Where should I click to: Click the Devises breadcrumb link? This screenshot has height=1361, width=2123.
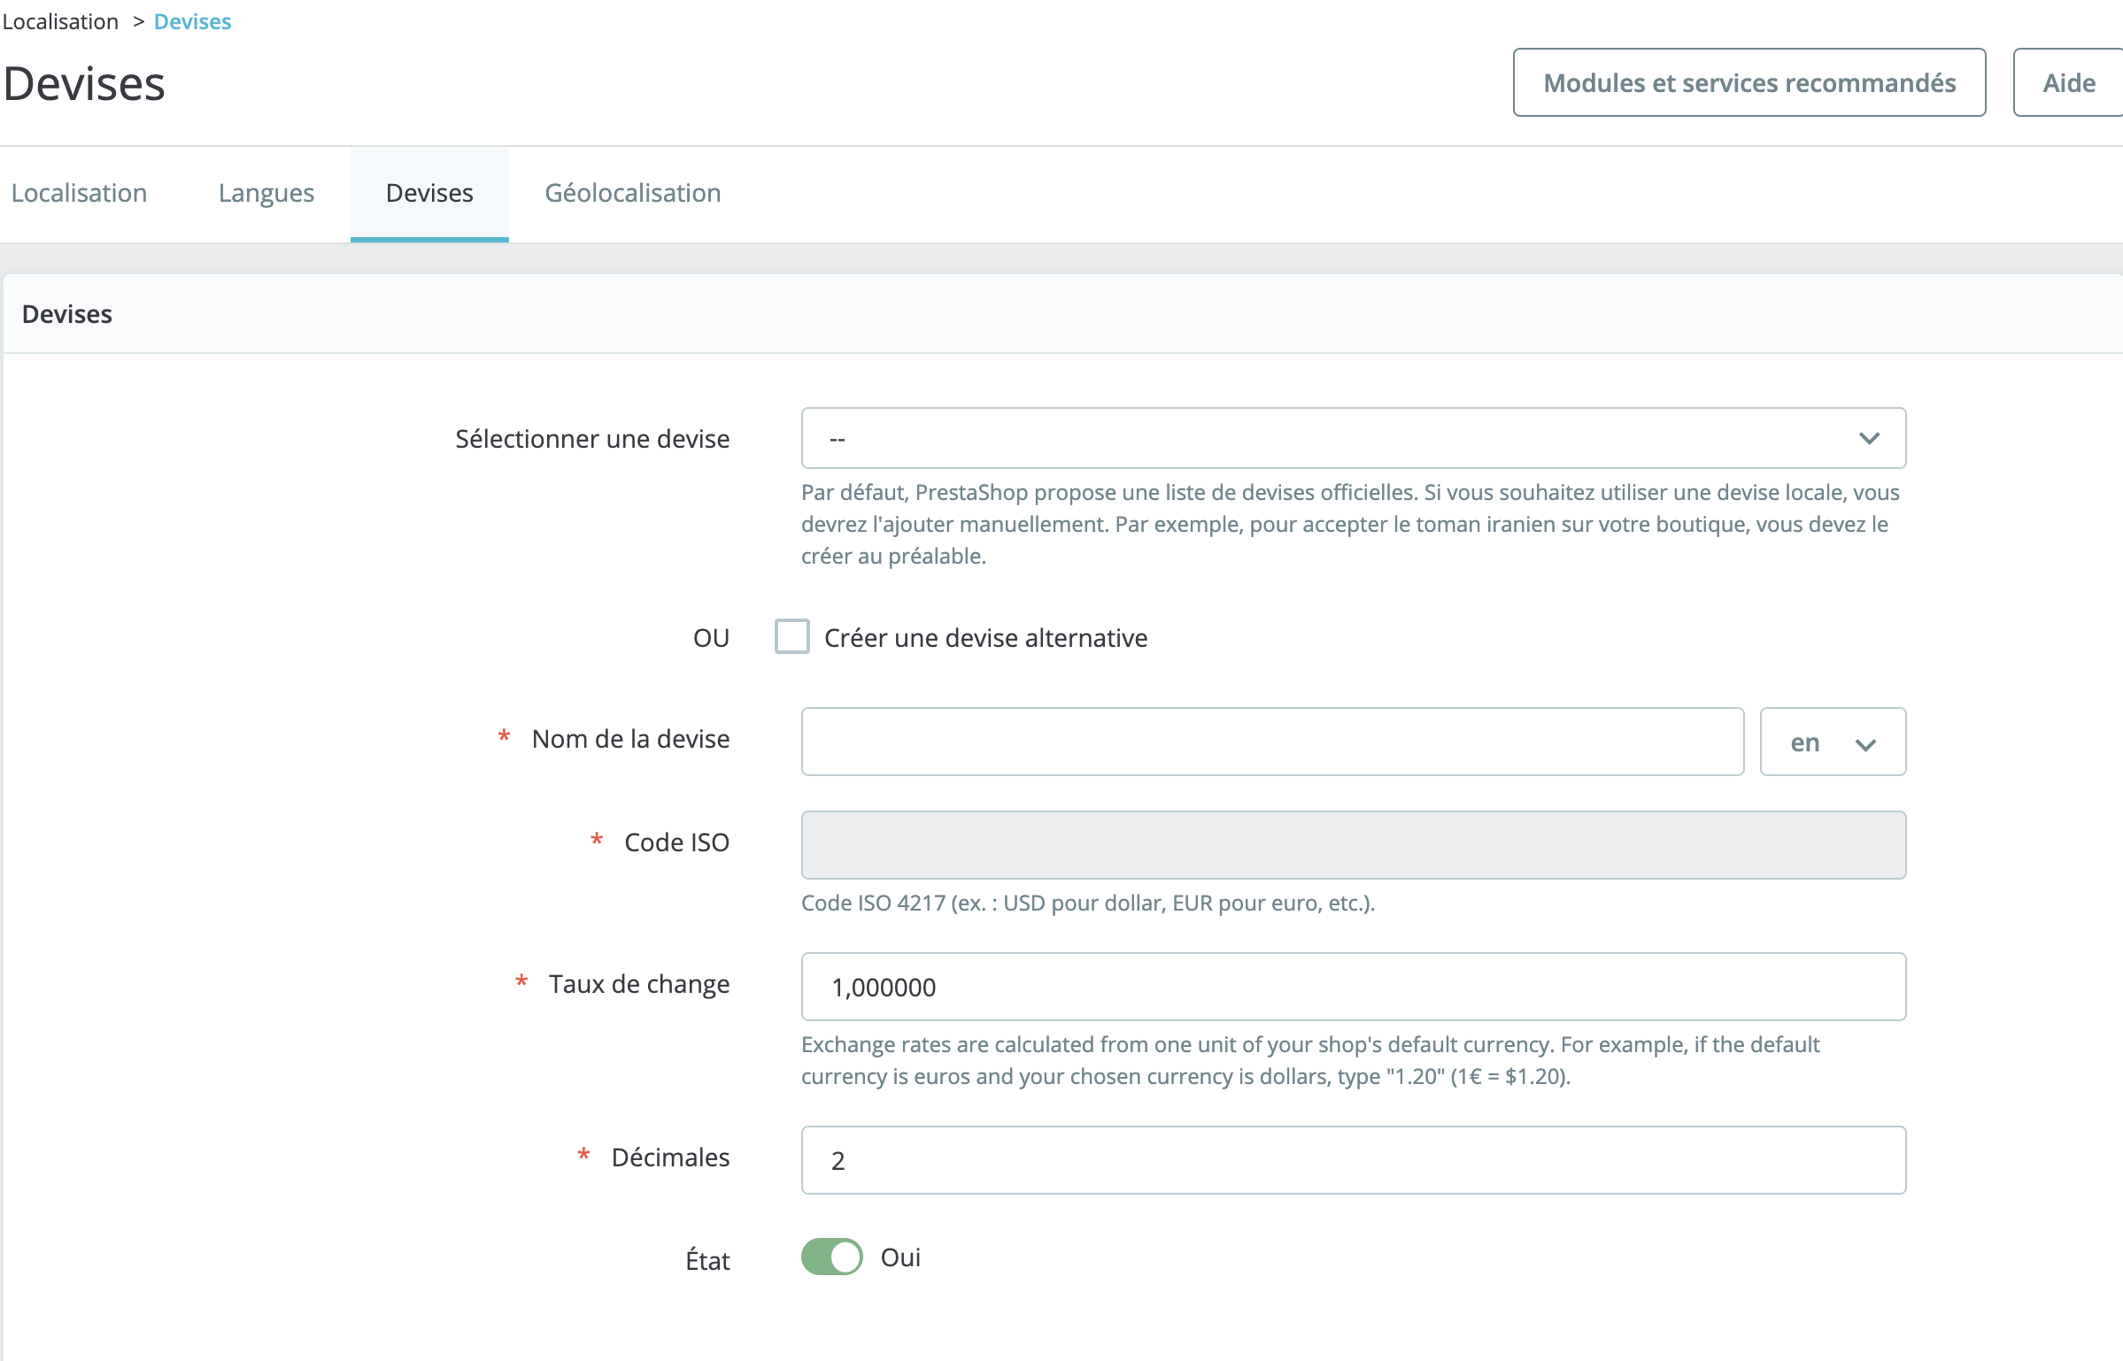[192, 21]
